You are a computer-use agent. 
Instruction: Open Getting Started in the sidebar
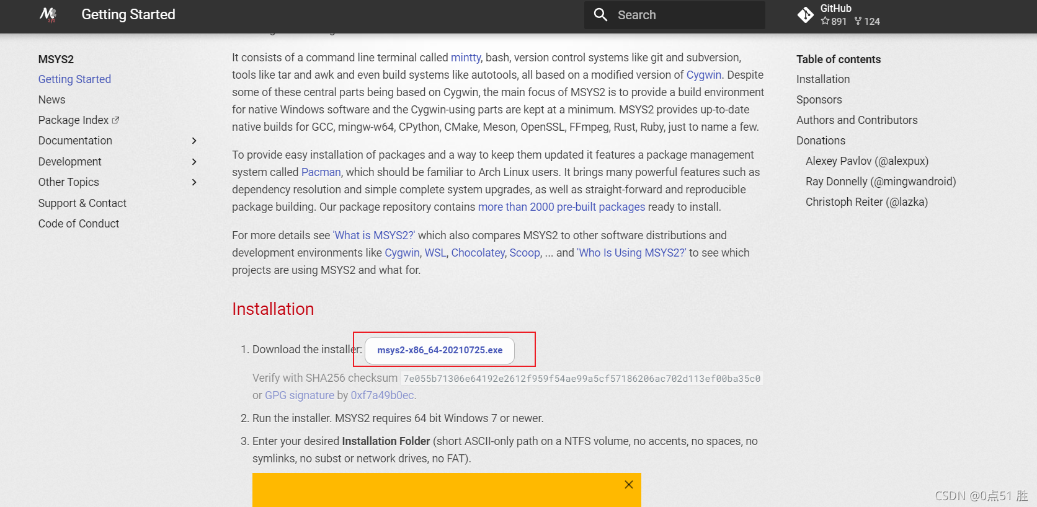pyautogui.click(x=74, y=79)
